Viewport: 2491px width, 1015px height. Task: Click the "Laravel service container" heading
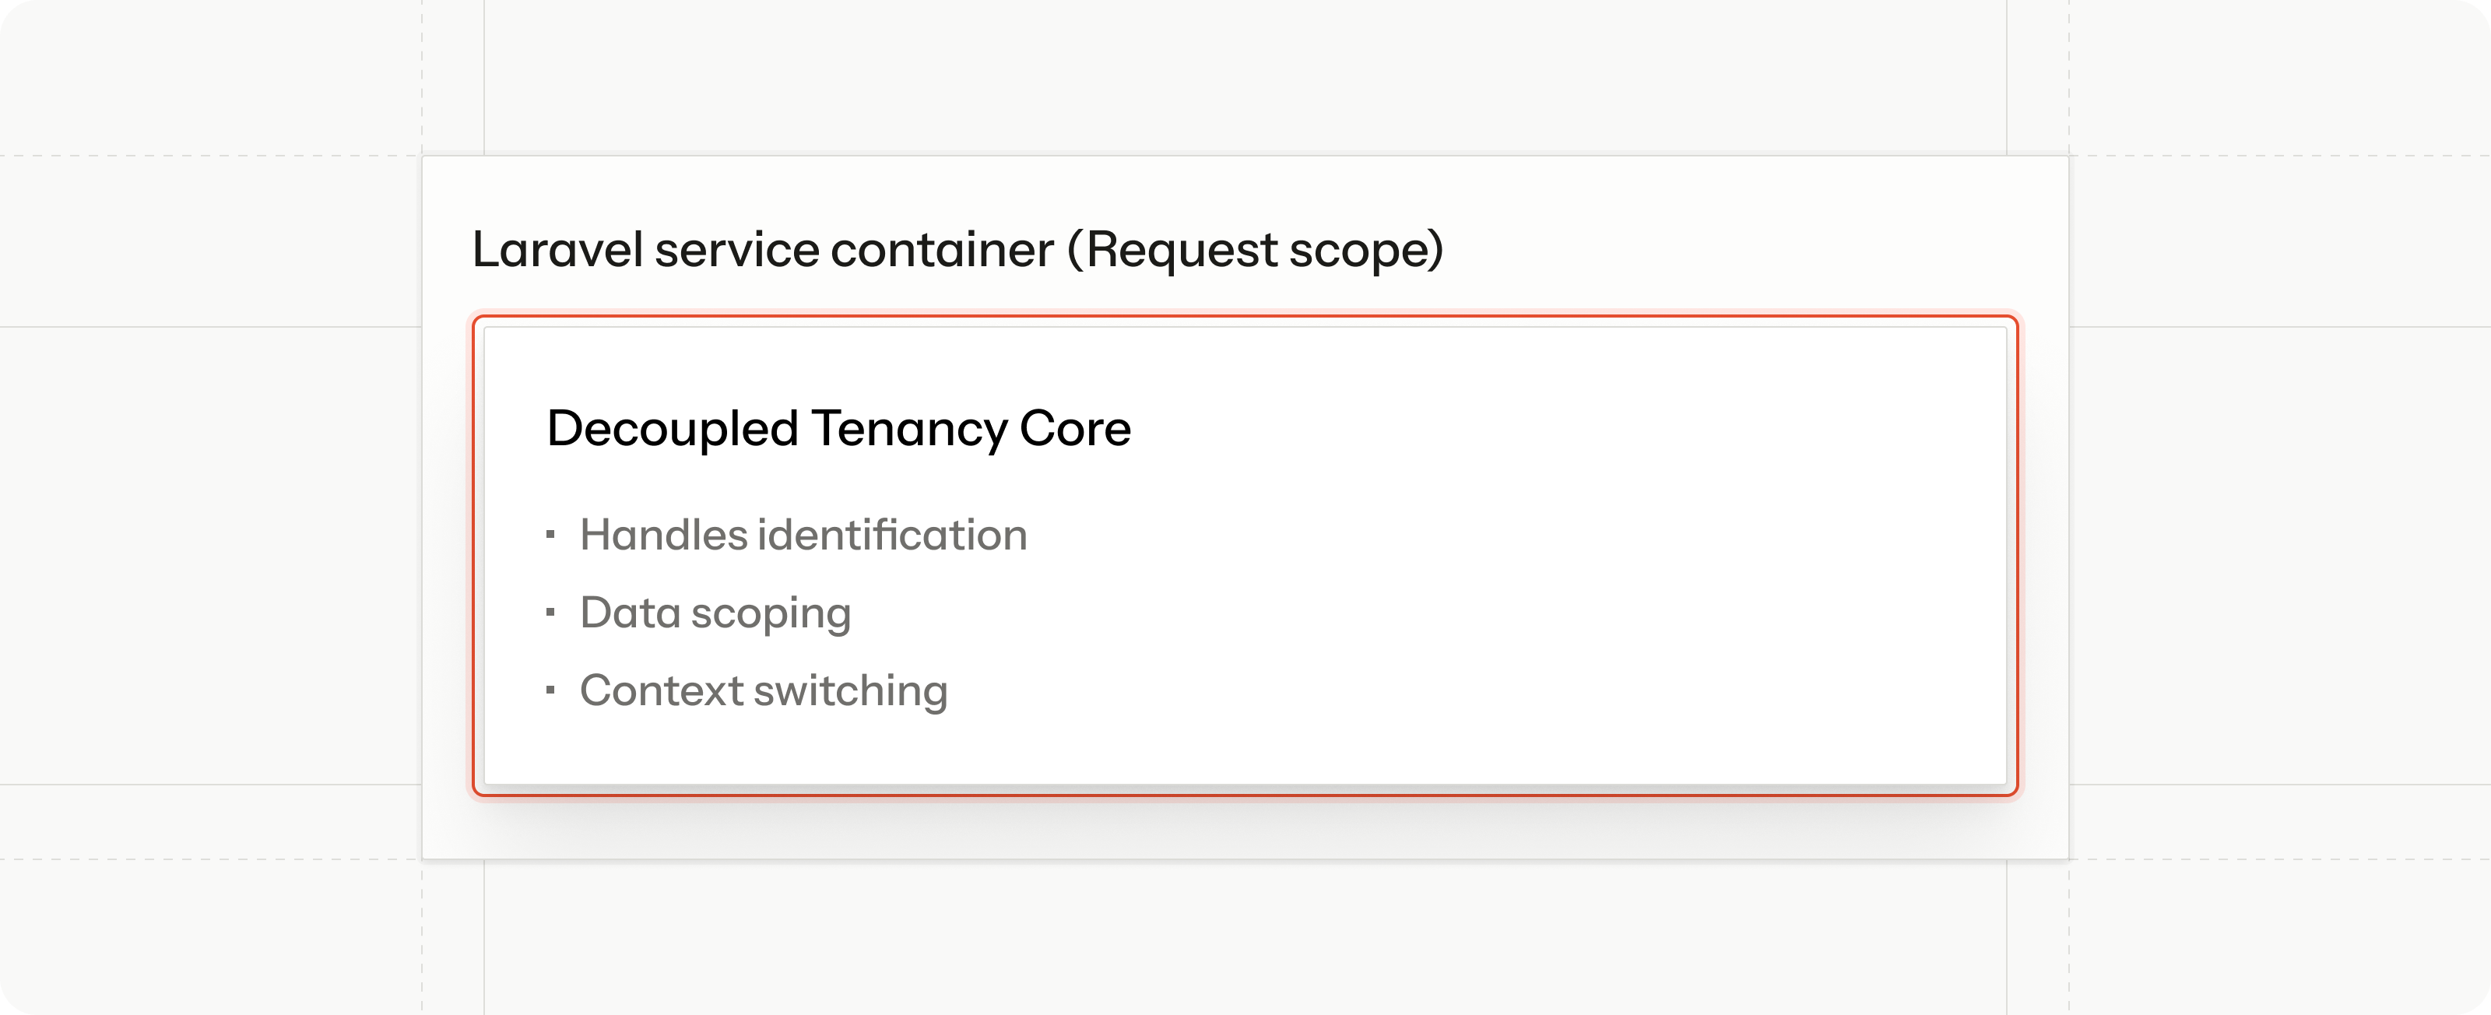pyautogui.click(x=762, y=249)
